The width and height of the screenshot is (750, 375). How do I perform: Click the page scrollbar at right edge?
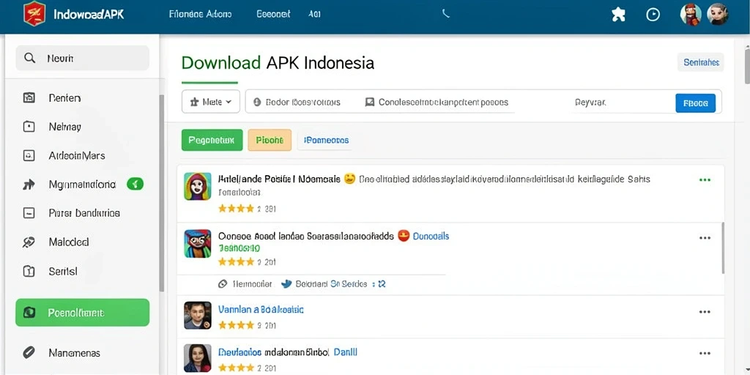[747, 65]
